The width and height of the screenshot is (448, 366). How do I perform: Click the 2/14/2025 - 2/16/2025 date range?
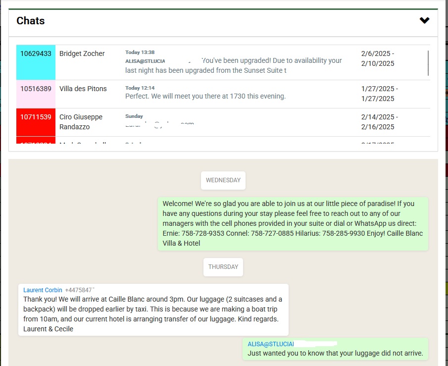coord(379,122)
